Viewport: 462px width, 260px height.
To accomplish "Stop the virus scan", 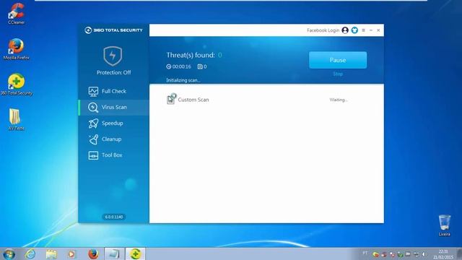I will 338,74.
